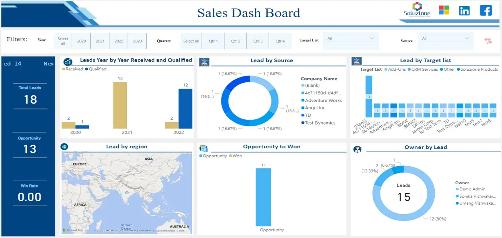502x238 pixels.
Task: Click the Qualified legend swatch
Action: 87,69
